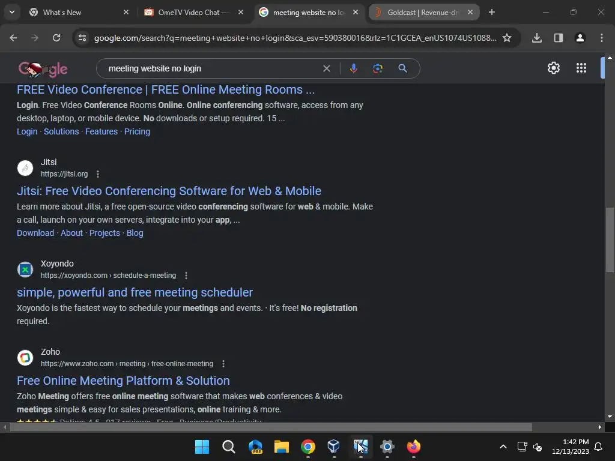Go forward to next page
Image resolution: width=615 pixels, height=461 pixels.
[35, 38]
